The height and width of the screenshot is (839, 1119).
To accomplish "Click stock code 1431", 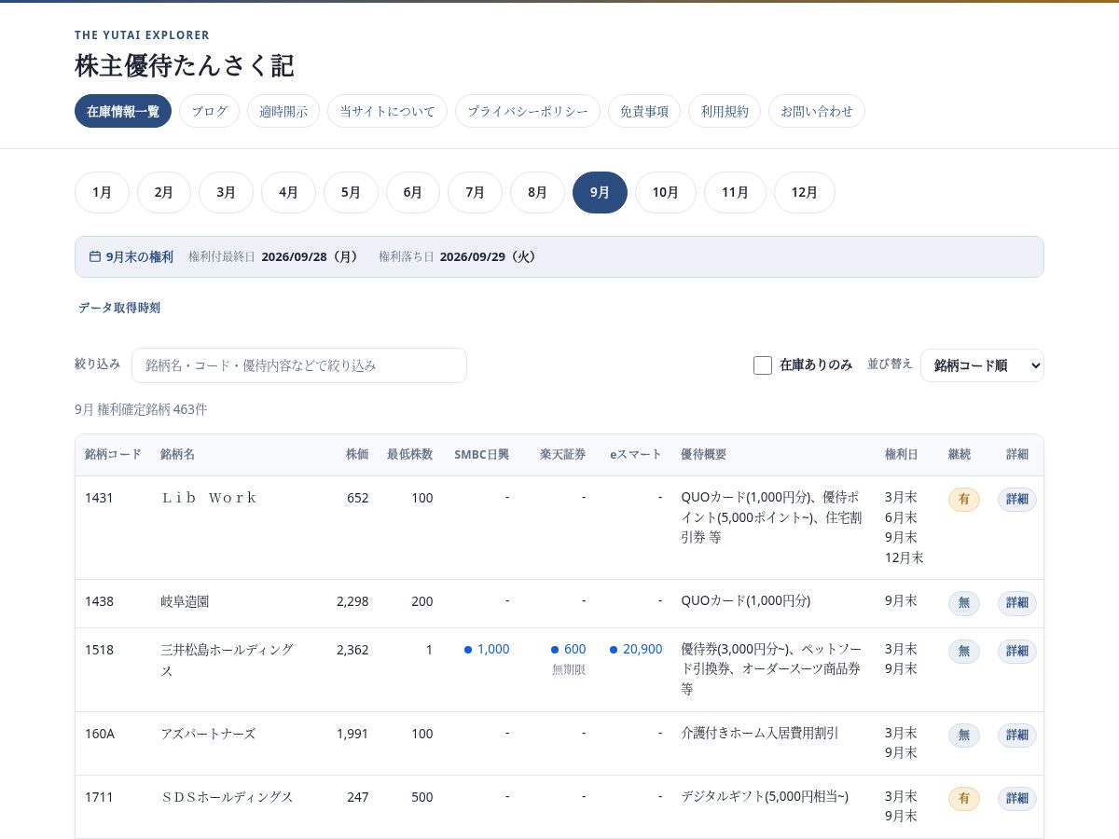I will (99, 498).
